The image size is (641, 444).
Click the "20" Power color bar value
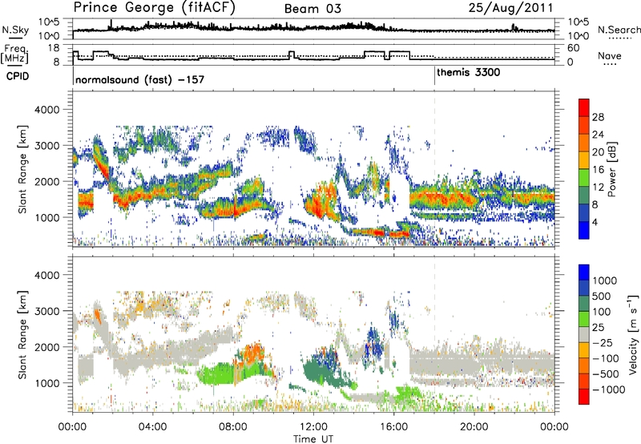(x=599, y=152)
